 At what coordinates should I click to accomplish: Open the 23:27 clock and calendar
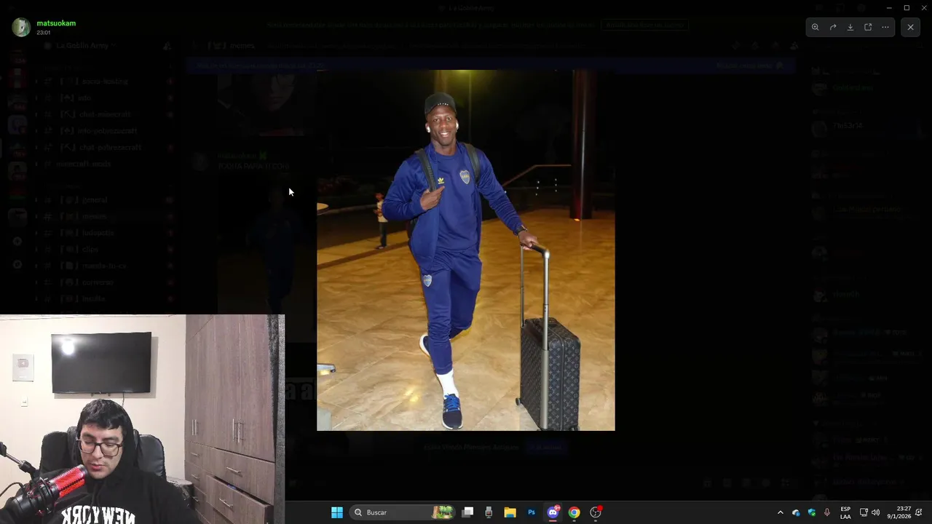tap(899, 512)
